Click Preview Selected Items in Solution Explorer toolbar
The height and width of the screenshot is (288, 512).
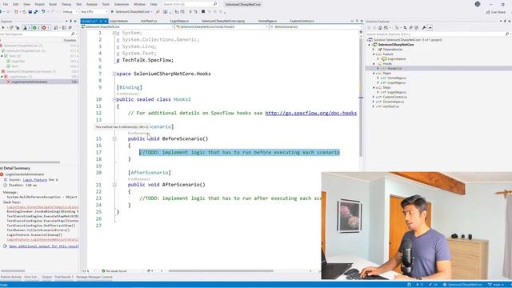[x=430, y=28]
